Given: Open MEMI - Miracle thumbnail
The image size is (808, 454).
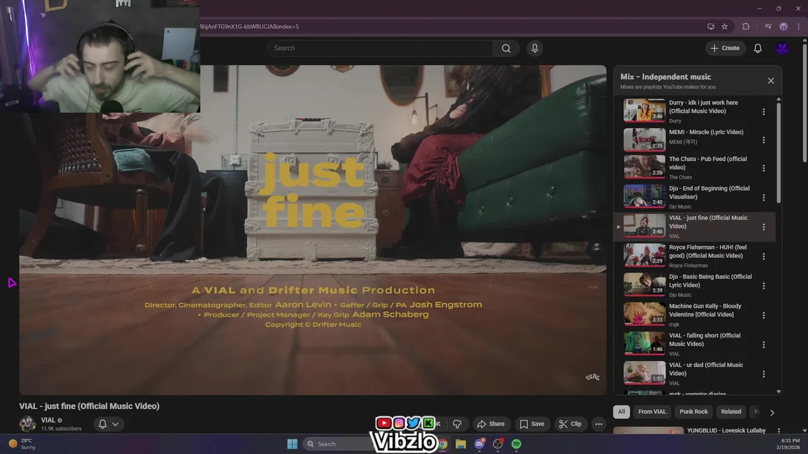Looking at the screenshot, I should 645,140.
